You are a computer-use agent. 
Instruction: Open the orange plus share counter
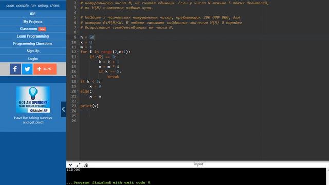(x=45, y=69)
